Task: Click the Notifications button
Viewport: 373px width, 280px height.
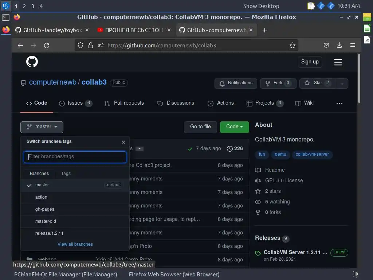Action: (x=236, y=83)
